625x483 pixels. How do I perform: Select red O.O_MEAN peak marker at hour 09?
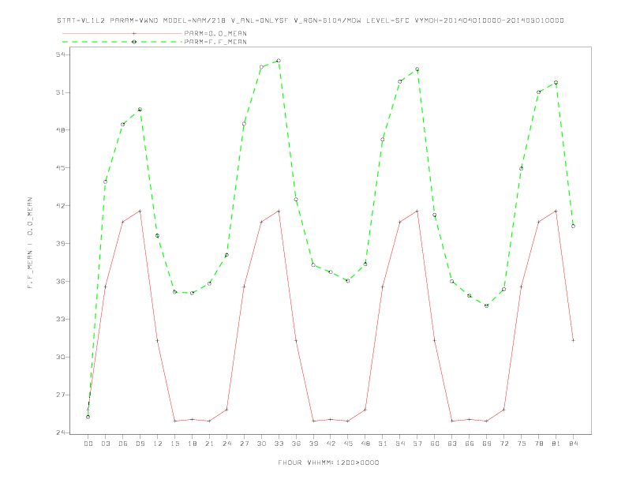[x=140, y=211]
